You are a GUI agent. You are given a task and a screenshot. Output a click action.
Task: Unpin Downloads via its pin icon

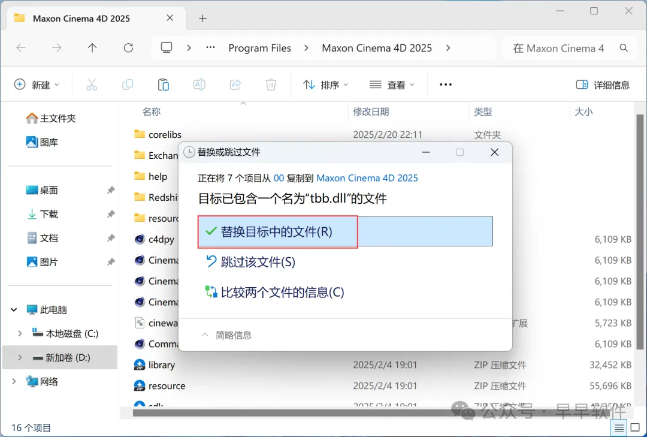coord(111,214)
